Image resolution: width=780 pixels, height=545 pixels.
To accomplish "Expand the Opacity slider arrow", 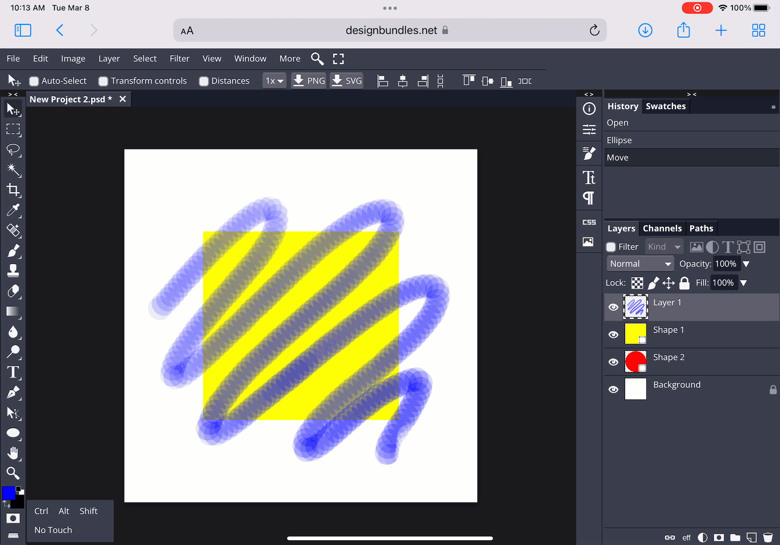I will point(746,264).
